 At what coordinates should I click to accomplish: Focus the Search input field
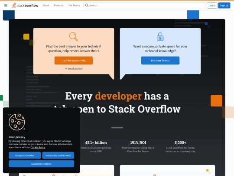pyautogui.click(x=144, y=5)
